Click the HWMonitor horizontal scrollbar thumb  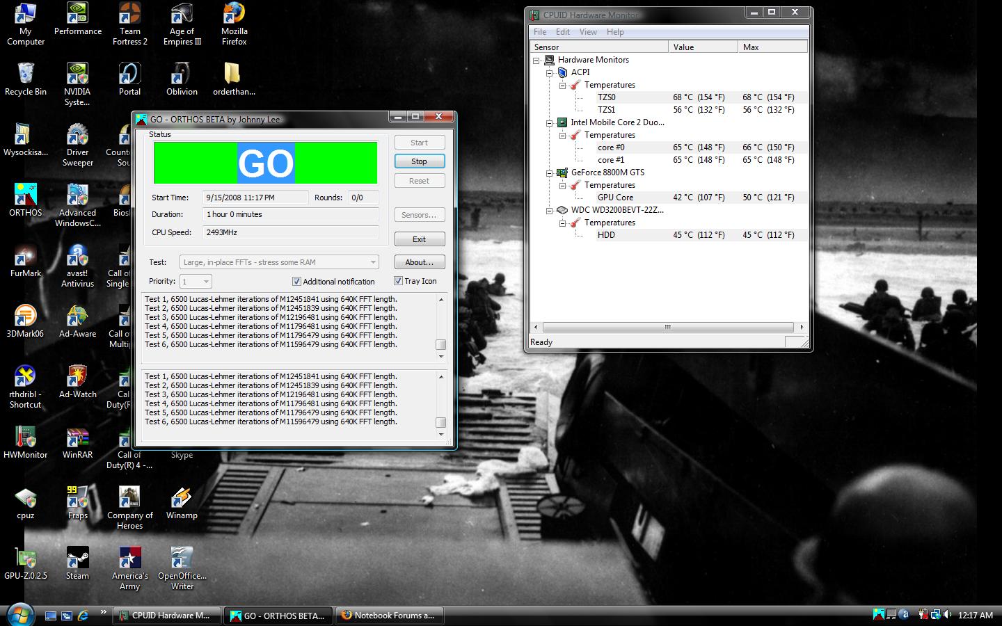pos(668,327)
